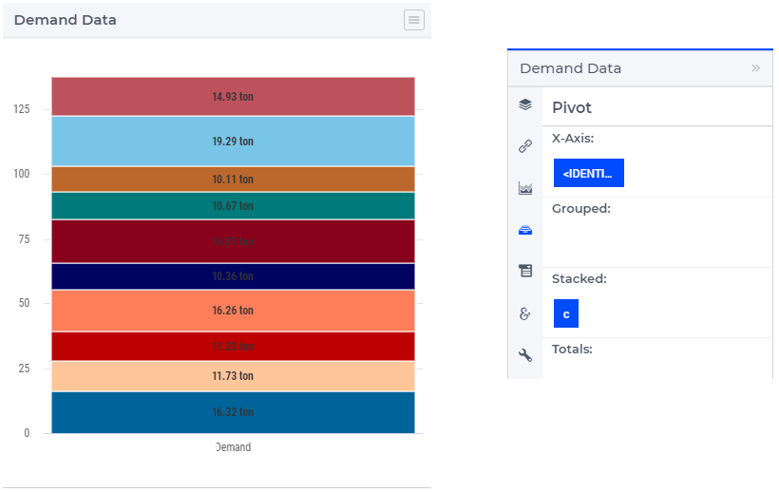Click the 100 y-axis tick label
Image resolution: width=779 pixels, height=492 pixels.
21,174
